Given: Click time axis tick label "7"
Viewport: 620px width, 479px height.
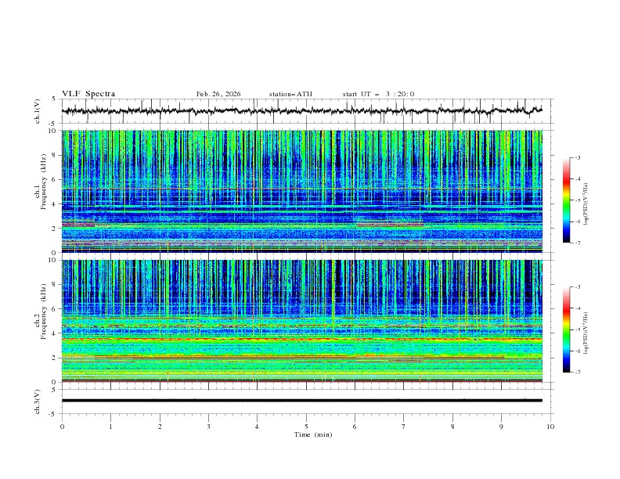Looking at the screenshot, I should [404, 427].
